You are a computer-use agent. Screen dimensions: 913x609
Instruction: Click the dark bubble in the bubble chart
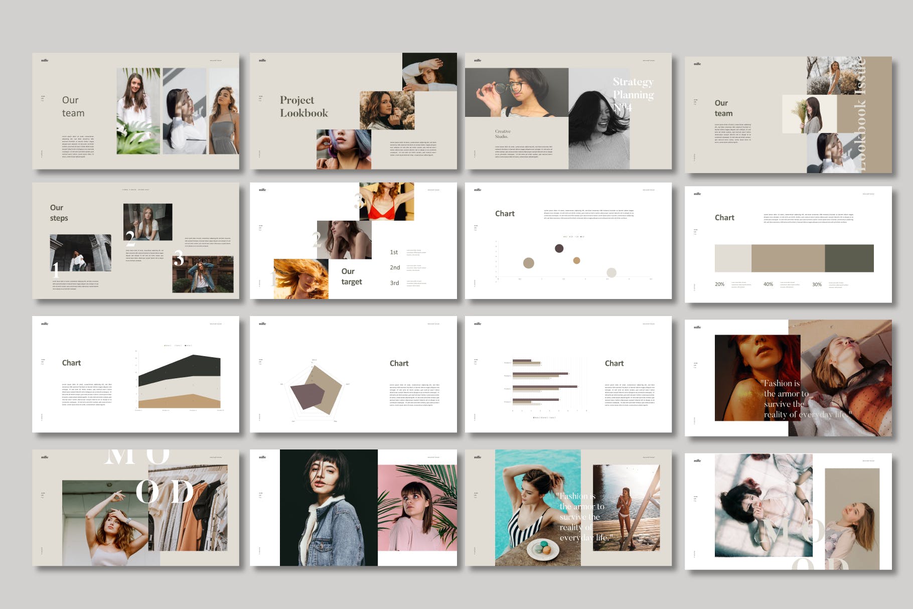(x=559, y=248)
